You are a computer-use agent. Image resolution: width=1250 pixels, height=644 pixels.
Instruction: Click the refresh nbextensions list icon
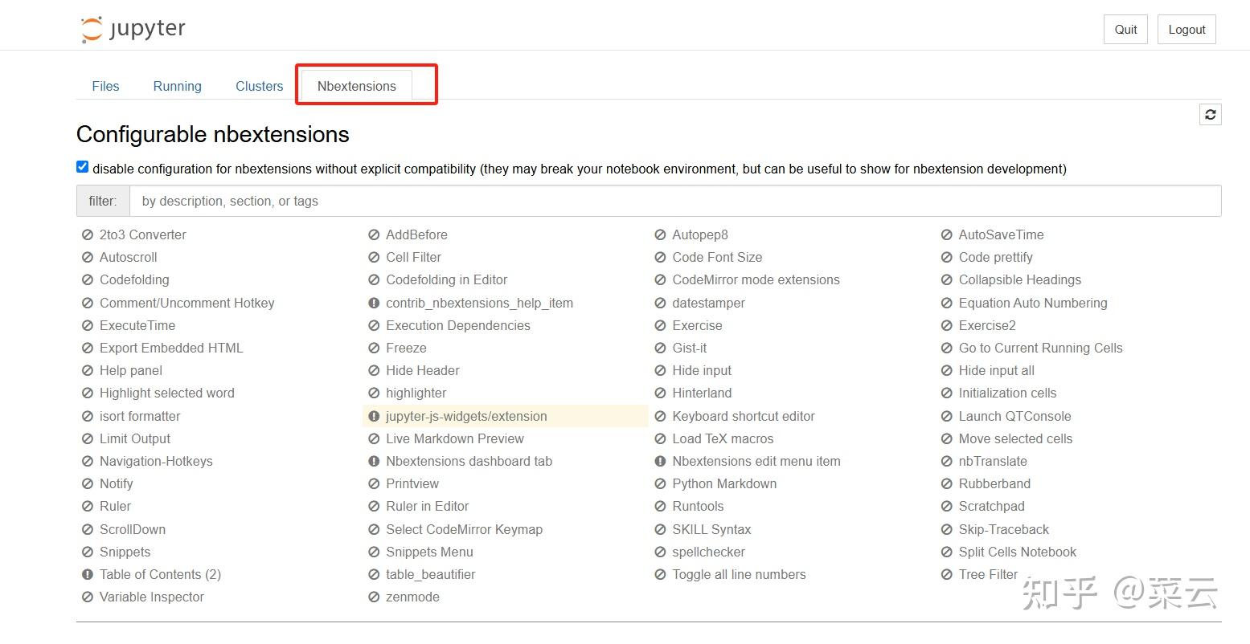[x=1210, y=115]
